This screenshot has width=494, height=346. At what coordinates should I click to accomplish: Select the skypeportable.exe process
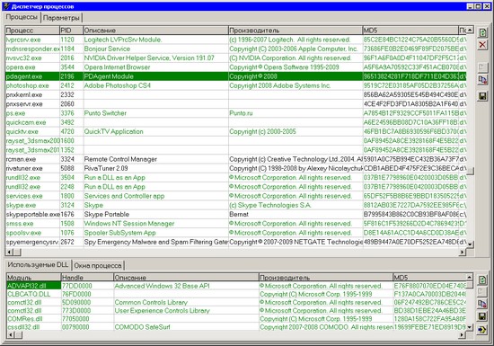click(235, 214)
